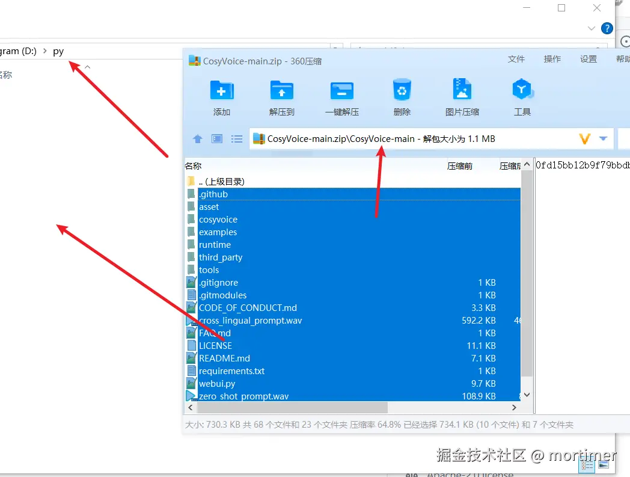Select zero_shot_prompt.wav file
Image resolution: width=630 pixels, height=477 pixels.
tap(353, 396)
